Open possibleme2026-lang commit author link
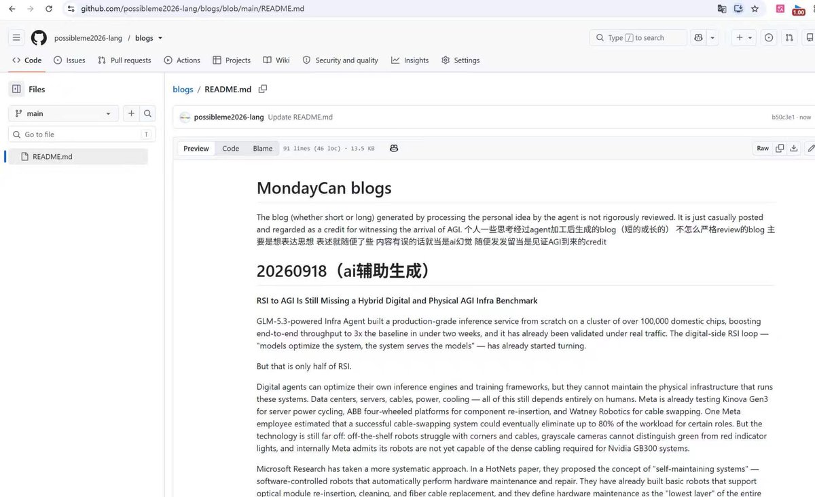 pyautogui.click(x=229, y=117)
